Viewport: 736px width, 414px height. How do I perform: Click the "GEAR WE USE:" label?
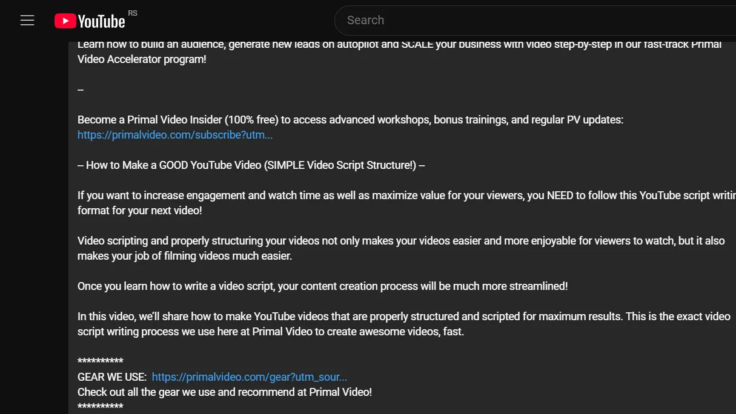(112, 377)
